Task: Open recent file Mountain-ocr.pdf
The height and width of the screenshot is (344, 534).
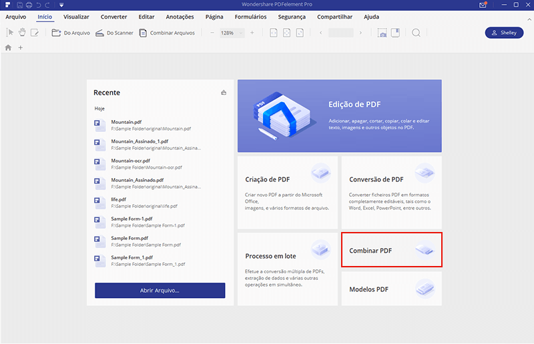Action: click(x=130, y=161)
